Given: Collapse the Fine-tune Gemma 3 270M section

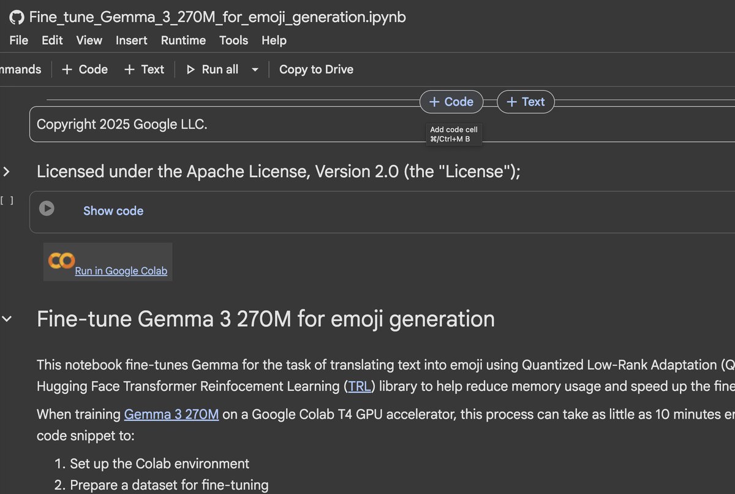Looking at the screenshot, I should pos(7,319).
